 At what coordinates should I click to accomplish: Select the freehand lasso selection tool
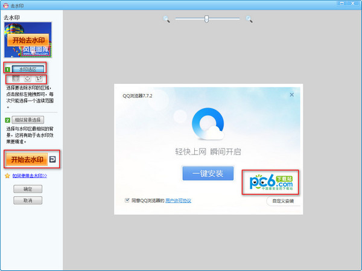(x=39, y=79)
